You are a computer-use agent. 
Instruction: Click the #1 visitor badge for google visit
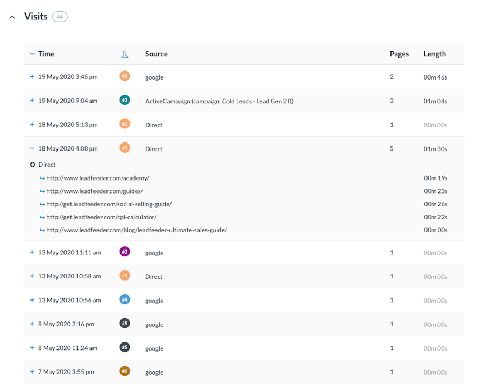coord(124,76)
